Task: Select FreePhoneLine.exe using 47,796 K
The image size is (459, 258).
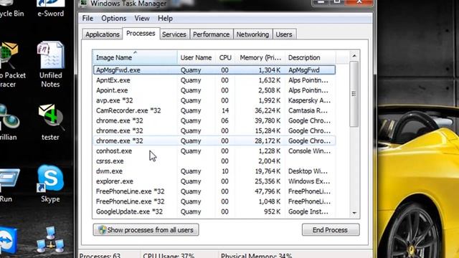Action: coord(214,191)
